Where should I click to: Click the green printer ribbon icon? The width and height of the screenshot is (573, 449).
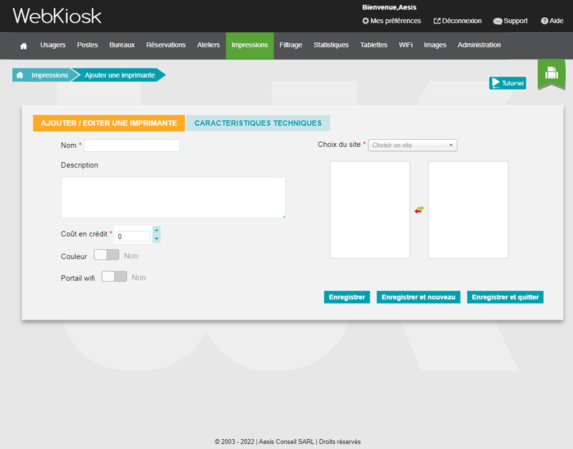(552, 73)
